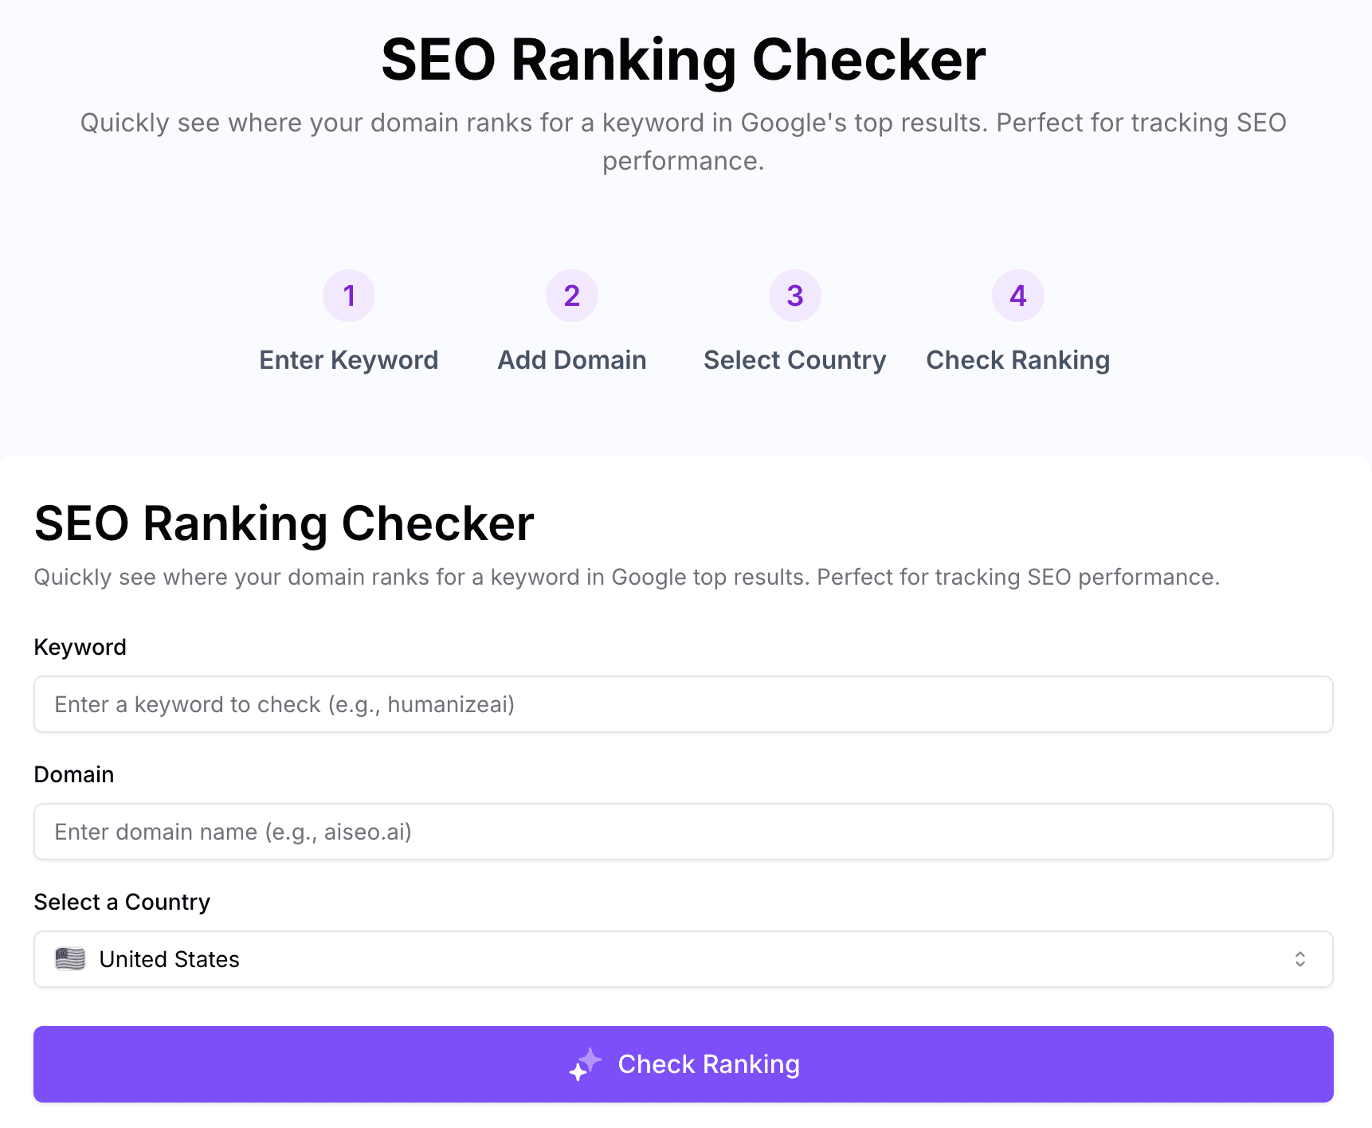Expand the country list showing United States
This screenshot has width=1372, height=1128.
(683, 959)
